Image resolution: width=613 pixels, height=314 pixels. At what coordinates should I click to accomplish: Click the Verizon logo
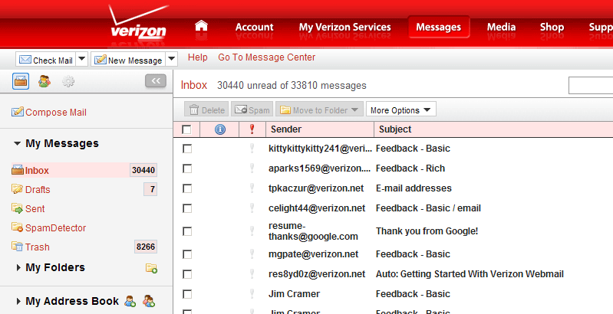138,23
